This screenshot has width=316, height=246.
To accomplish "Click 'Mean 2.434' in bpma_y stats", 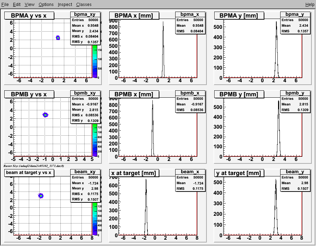I will (x=295, y=26).
